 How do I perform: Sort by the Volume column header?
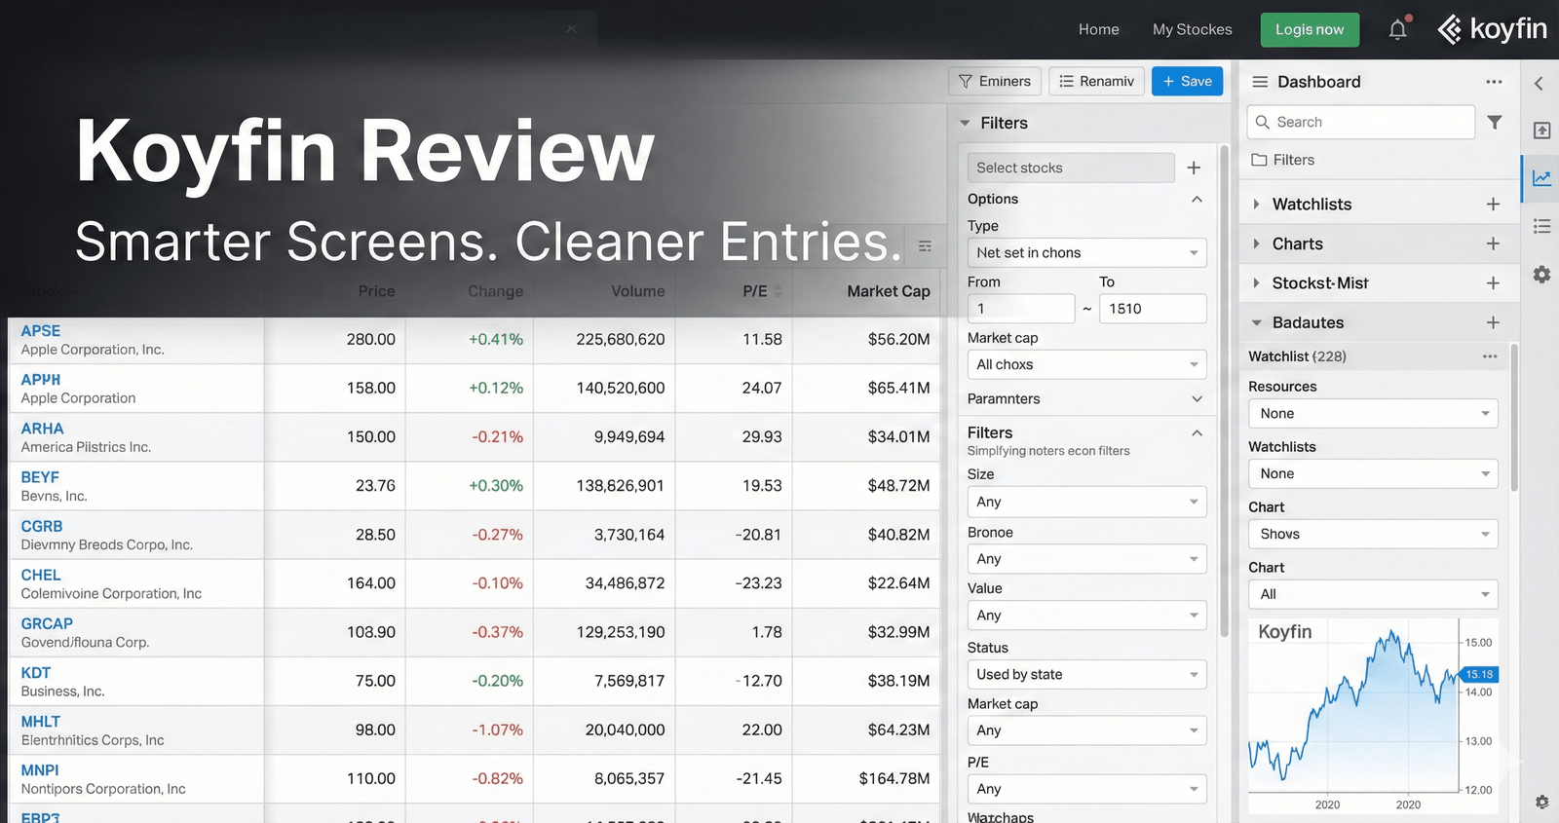click(637, 291)
